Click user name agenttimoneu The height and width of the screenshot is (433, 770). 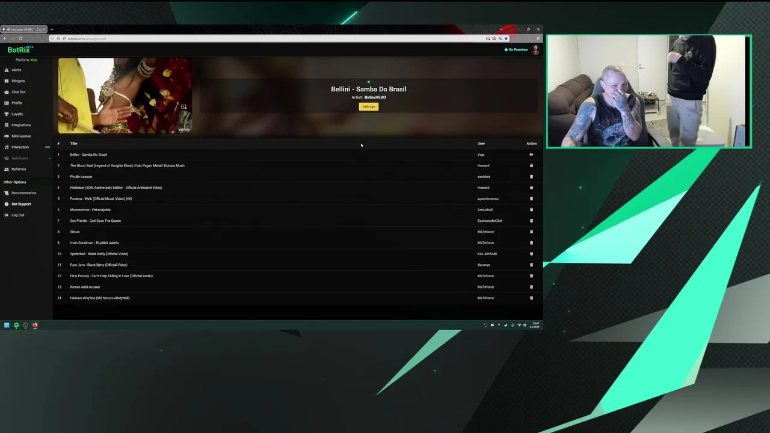coord(488,198)
